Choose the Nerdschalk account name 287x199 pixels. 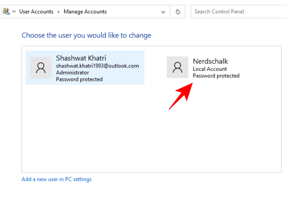[x=210, y=61]
